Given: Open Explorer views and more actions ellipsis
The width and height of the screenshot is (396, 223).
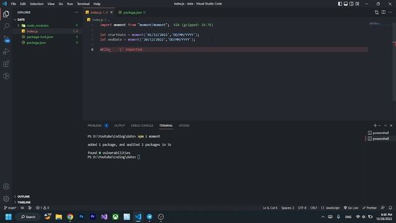Looking at the screenshot, I should [x=76, y=12].
